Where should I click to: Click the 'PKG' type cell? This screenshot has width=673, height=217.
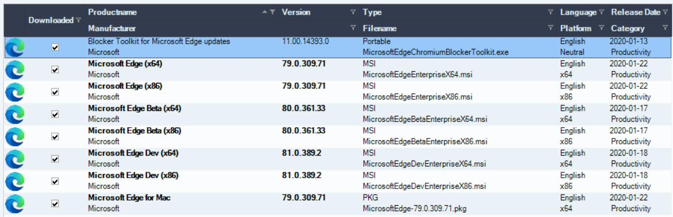[x=370, y=198]
